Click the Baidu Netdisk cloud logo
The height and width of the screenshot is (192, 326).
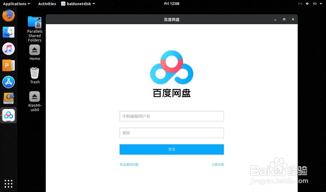[172, 67]
